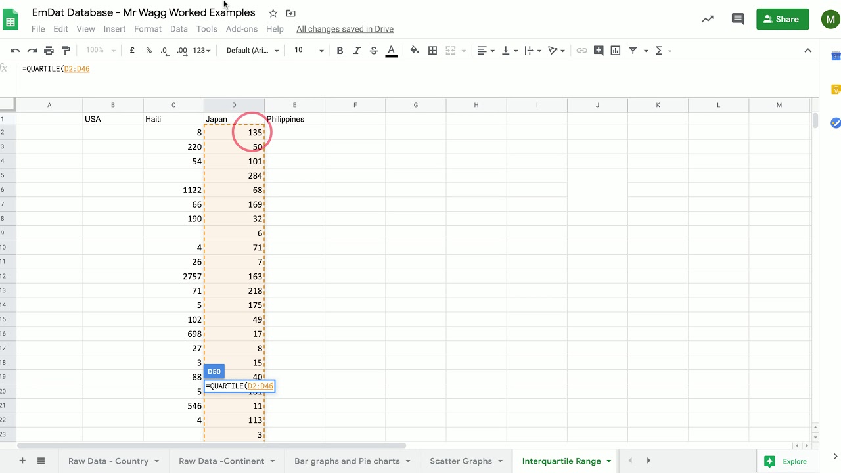
Task: Open text wrapping dropdown
Action: tap(533, 51)
